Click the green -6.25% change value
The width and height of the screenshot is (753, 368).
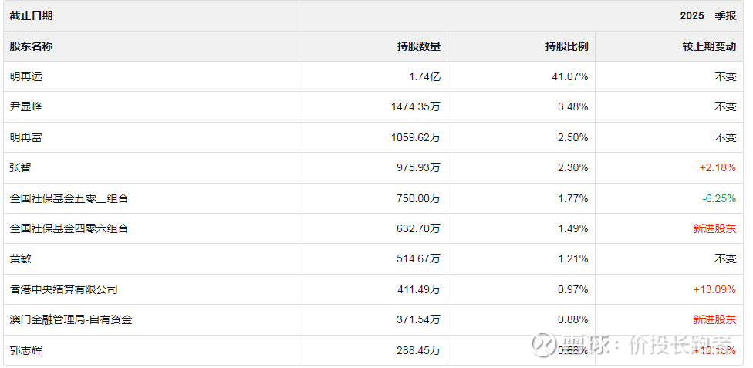[x=719, y=198]
